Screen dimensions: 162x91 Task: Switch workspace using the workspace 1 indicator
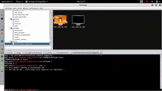click(141, 2)
